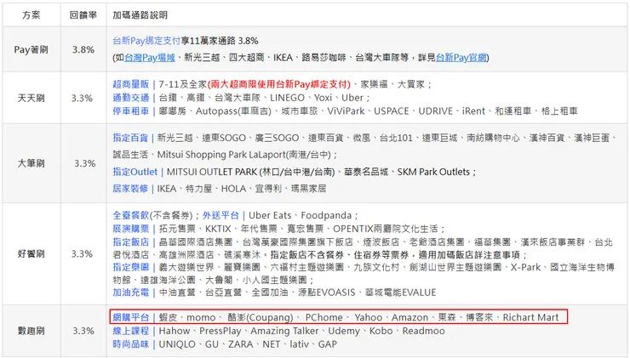Image resolution: width=630 pixels, height=358 pixels.
Task: Click Richart Mart in 網購平台 line
Action: [x=530, y=317]
